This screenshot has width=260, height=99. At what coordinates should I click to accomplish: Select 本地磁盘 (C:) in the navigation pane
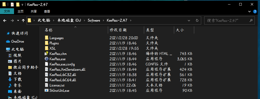25,97
